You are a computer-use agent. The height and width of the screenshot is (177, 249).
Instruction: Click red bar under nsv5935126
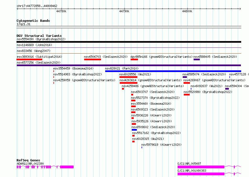point(134,124)
